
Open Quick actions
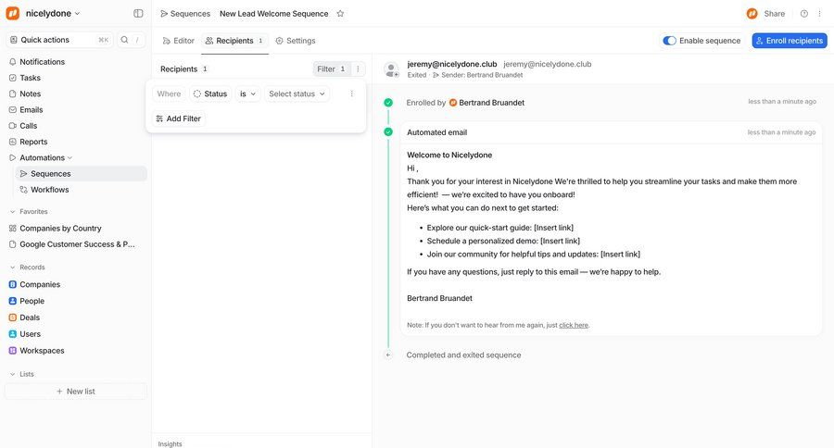coord(59,40)
